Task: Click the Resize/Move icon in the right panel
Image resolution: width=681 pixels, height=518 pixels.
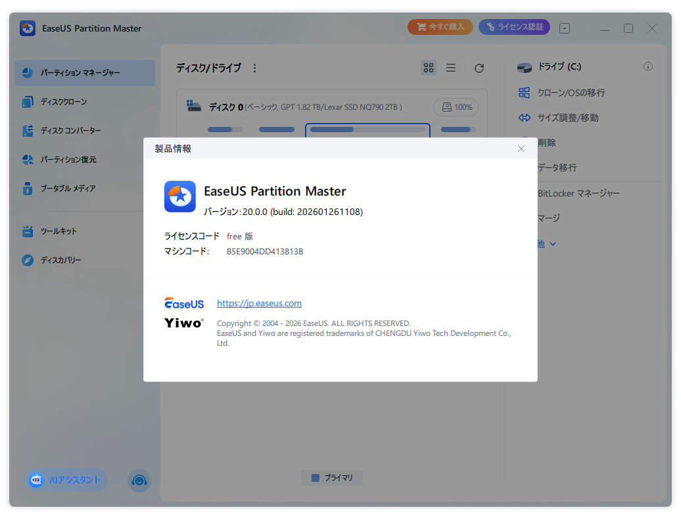Action: point(524,118)
